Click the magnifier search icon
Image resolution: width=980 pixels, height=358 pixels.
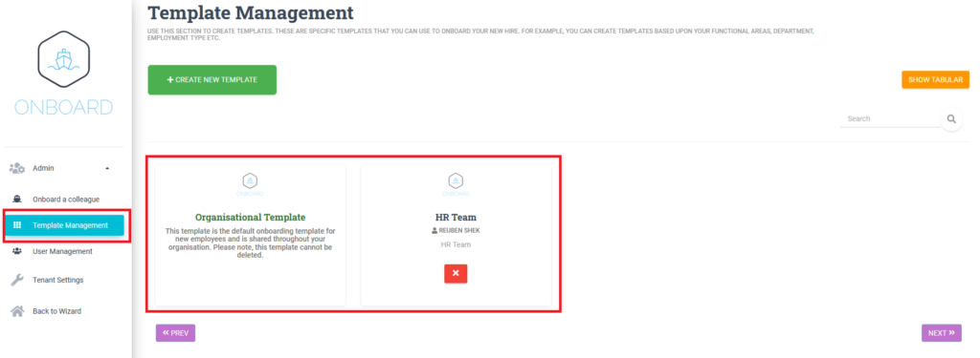[951, 118]
